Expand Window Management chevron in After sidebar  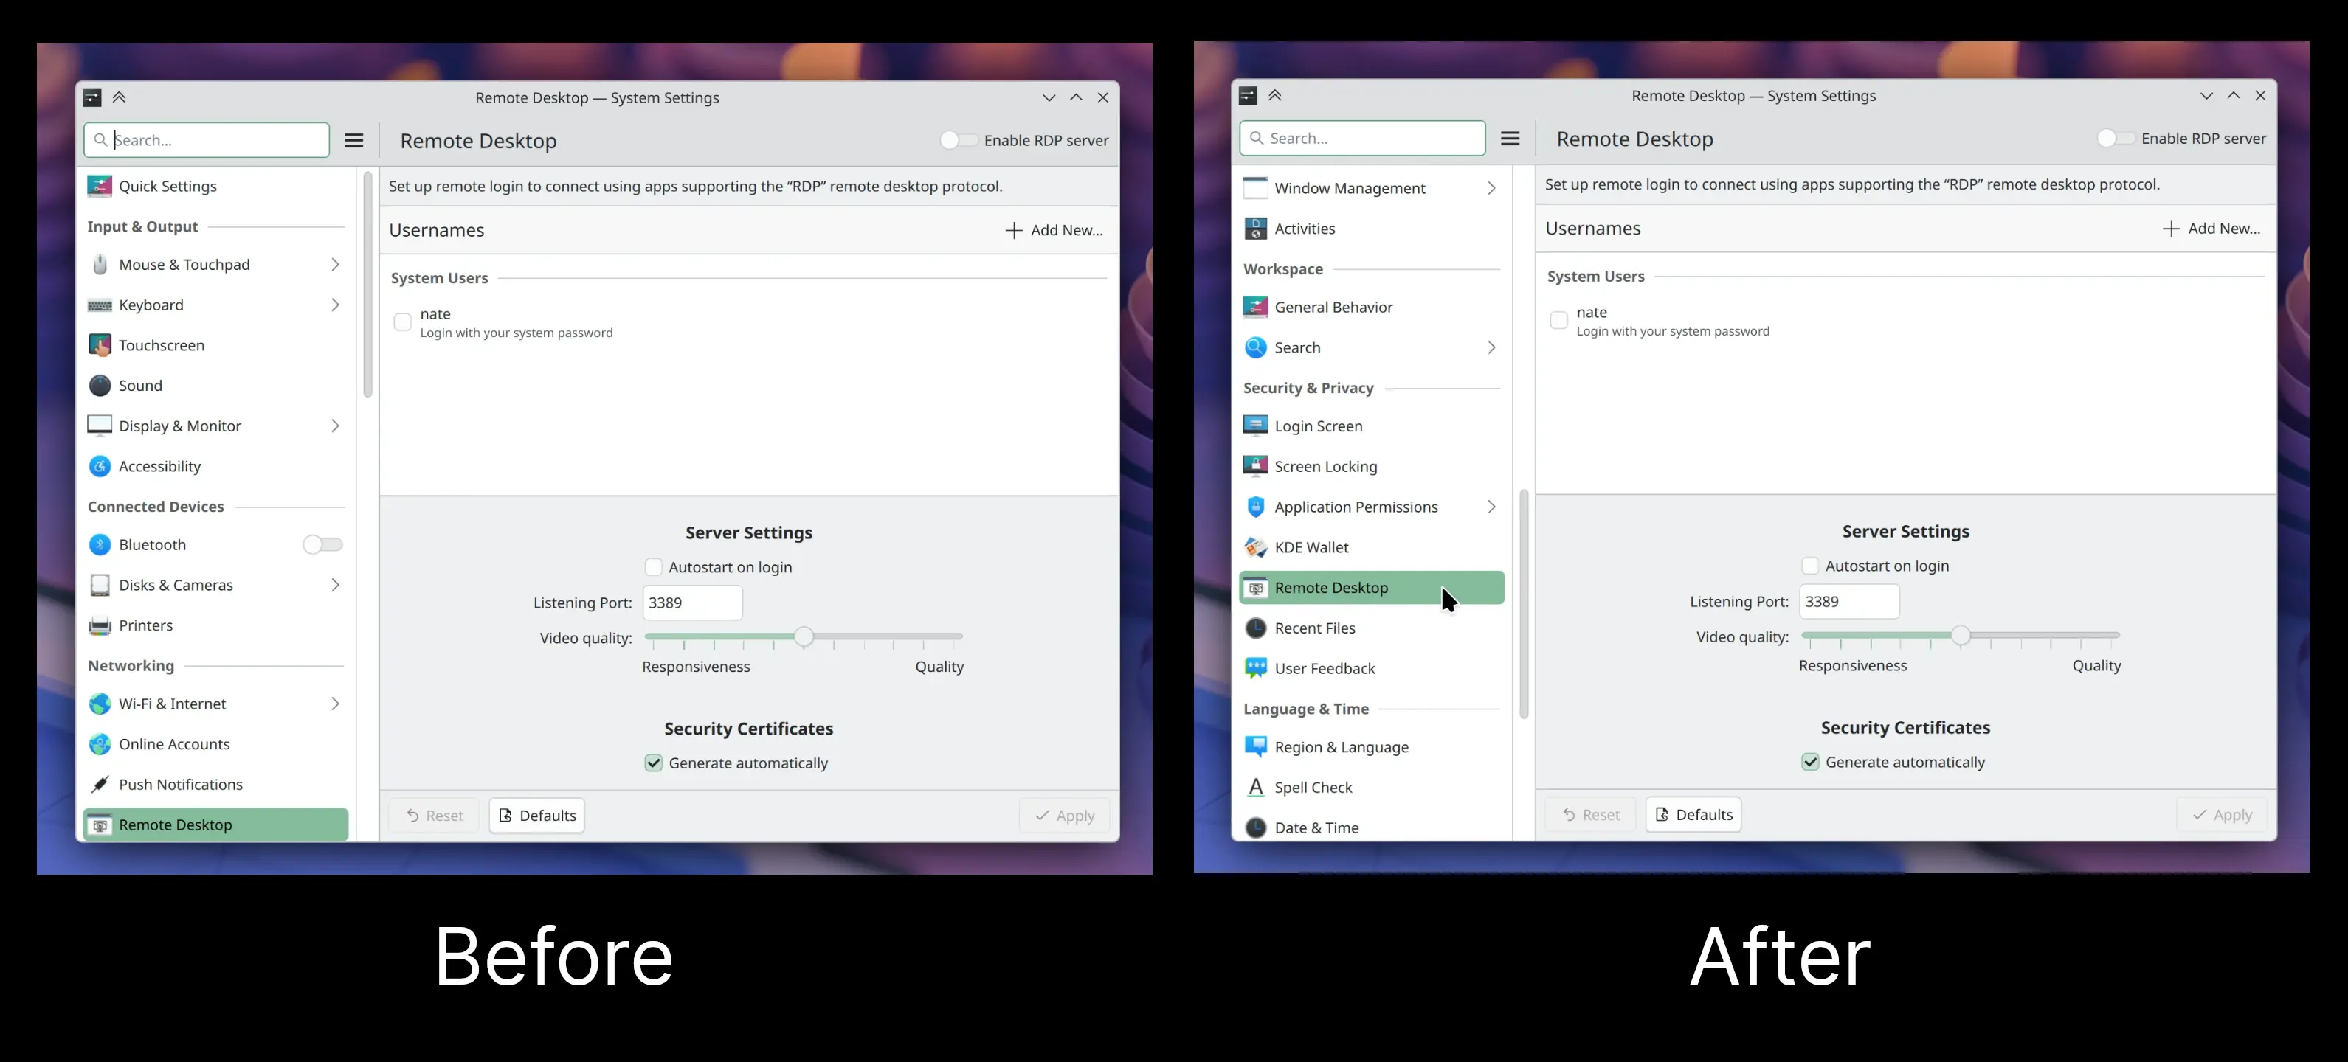1491,187
